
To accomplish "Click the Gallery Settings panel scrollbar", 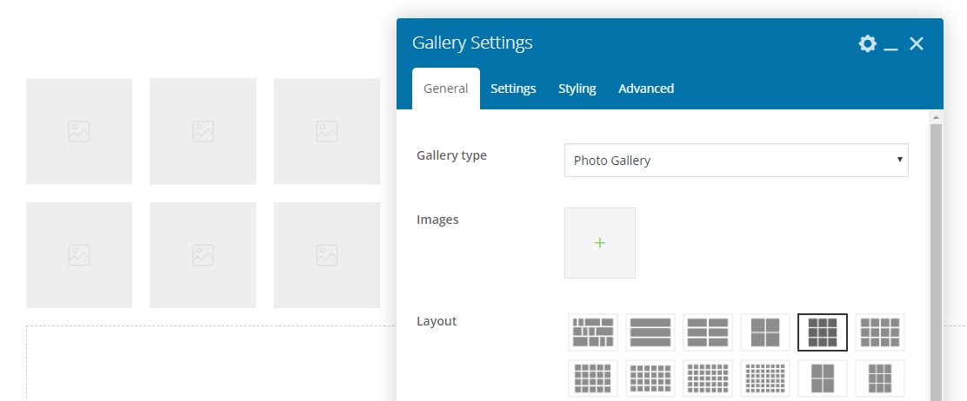I will click(936, 260).
